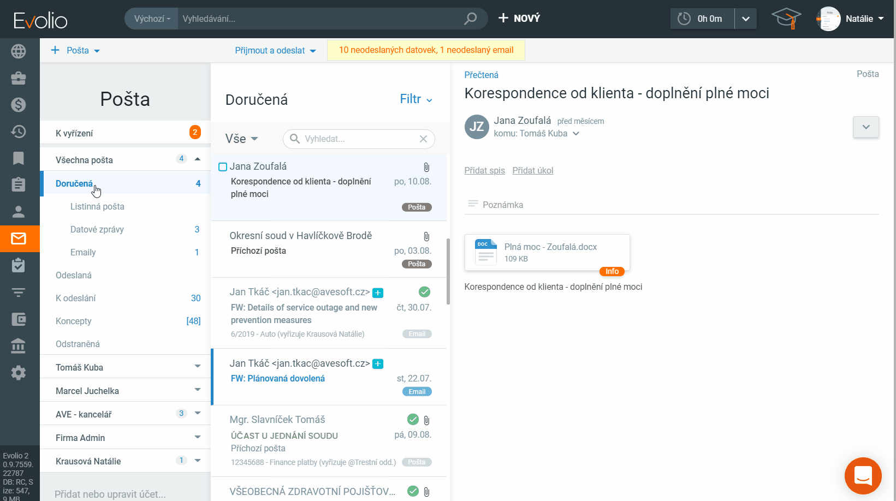Tick the checkbox beside Jana Zoufalá message
The width and height of the screenshot is (896, 501).
[223, 167]
